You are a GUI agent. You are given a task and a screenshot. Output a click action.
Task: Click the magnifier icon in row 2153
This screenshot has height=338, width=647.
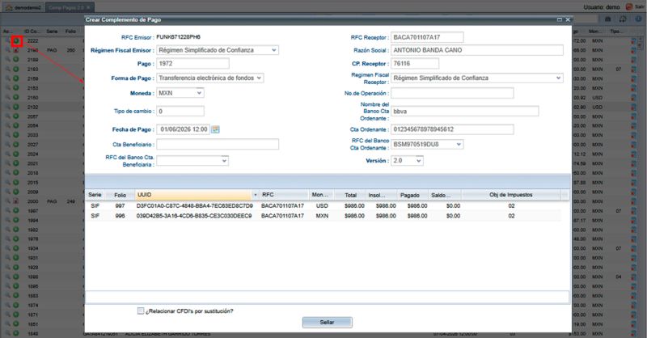(7, 88)
